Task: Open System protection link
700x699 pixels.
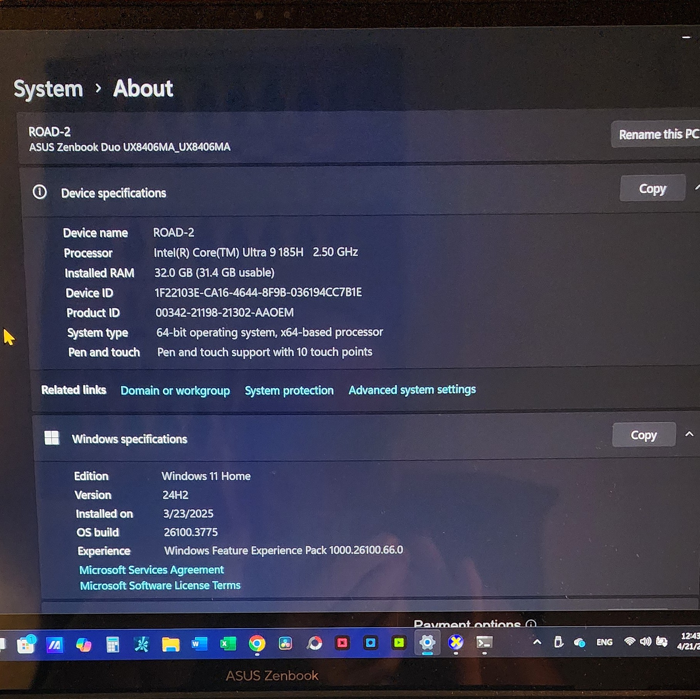Action: [289, 390]
